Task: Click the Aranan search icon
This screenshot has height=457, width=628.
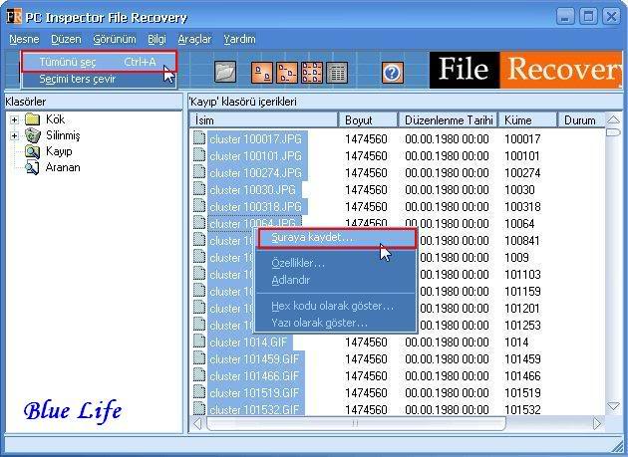Action: (x=33, y=167)
